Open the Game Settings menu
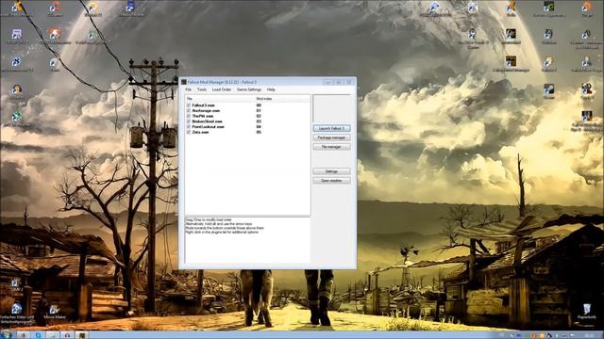The image size is (604, 339). (249, 89)
